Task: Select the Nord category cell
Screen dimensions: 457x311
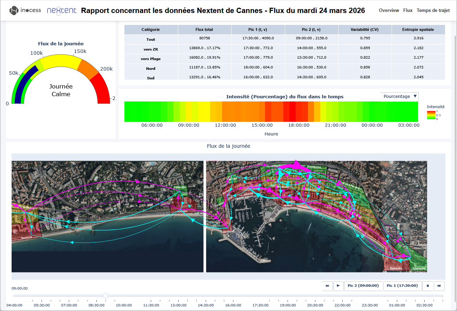Action: tap(151, 68)
